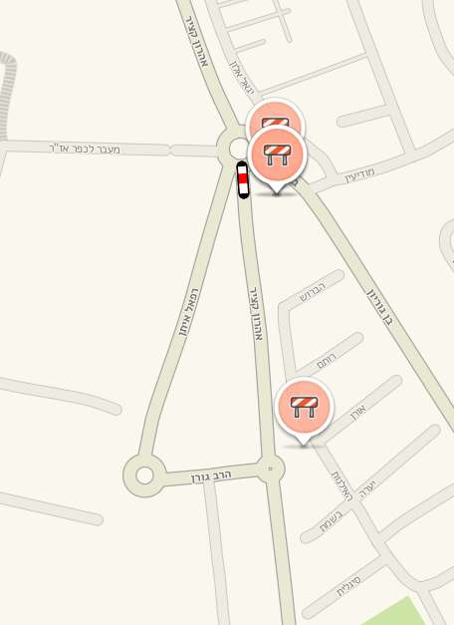Select the האילנות street label
The width and height of the screenshot is (454, 625).
[342, 486]
